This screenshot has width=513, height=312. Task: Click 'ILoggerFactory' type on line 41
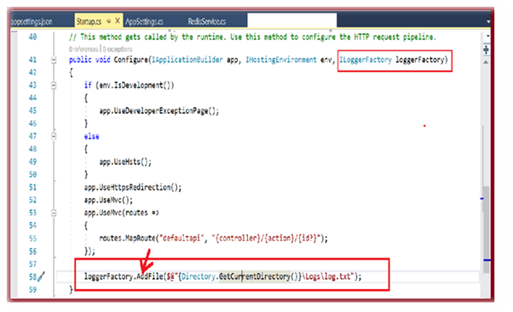(366, 60)
